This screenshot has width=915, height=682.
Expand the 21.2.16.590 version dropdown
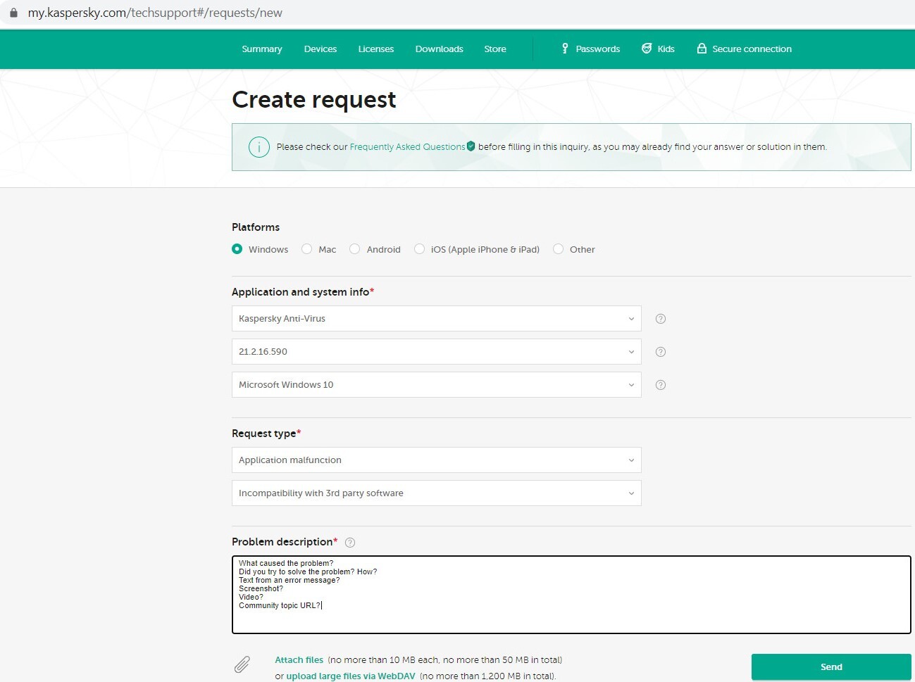pos(437,352)
